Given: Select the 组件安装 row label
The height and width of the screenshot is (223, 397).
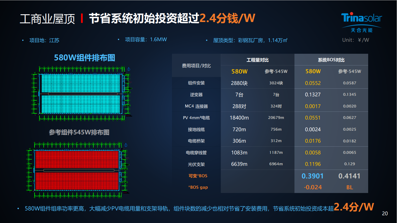Looking at the screenshot, I should point(196,83).
